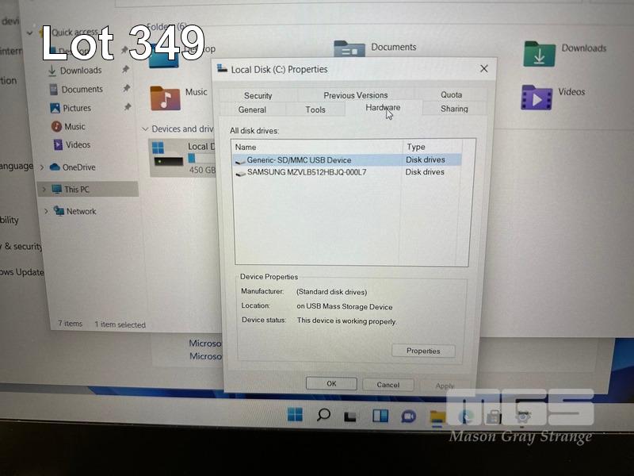The image size is (634, 476).
Task: Launch the Chat app from taskbar
Action: (x=408, y=416)
